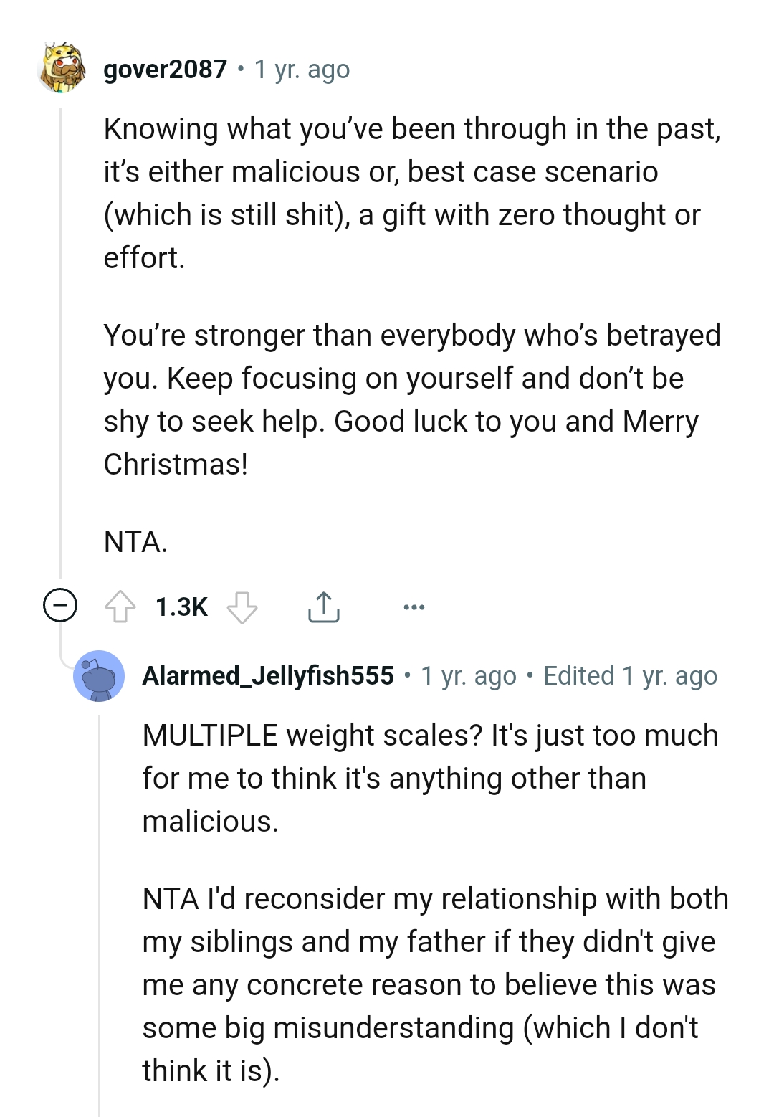Viewport: 774px width, 1117px height.
Task: Click gover2087's "1 yr. ago" timestamp
Action: (302, 70)
